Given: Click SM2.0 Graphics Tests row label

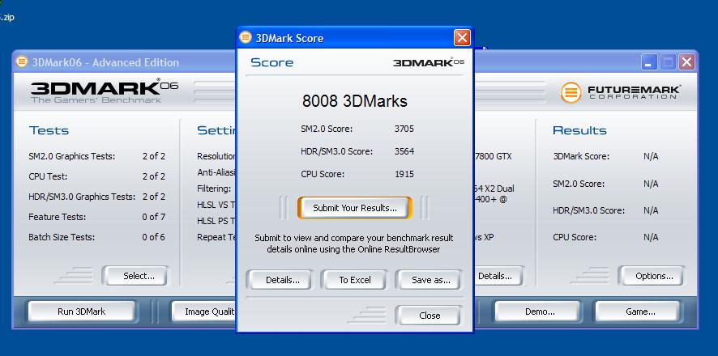Looking at the screenshot, I should (x=71, y=156).
